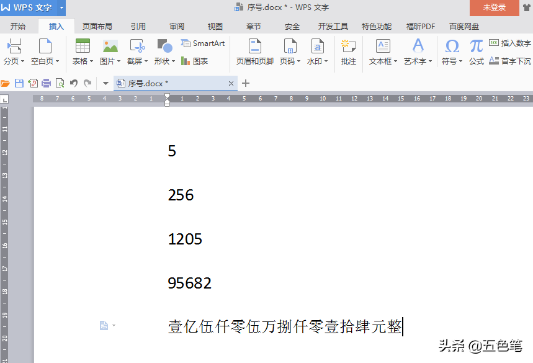533x363 pixels.
Task: Expand the 分页 dropdown arrow
Action: click(x=23, y=61)
